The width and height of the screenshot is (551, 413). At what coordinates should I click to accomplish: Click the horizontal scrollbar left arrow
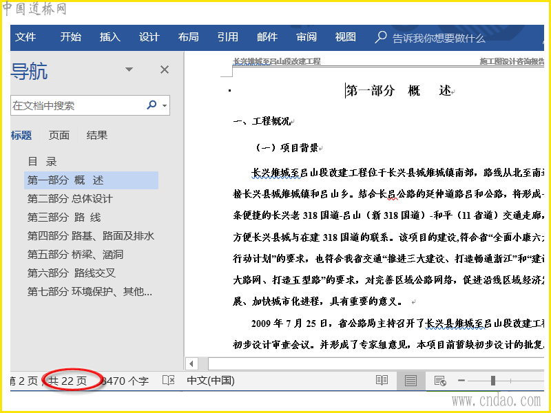191,364
